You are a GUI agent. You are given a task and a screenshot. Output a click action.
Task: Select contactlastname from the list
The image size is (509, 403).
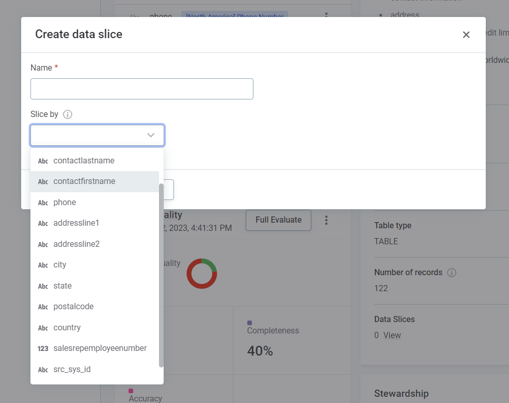pyautogui.click(x=84, y=161)
